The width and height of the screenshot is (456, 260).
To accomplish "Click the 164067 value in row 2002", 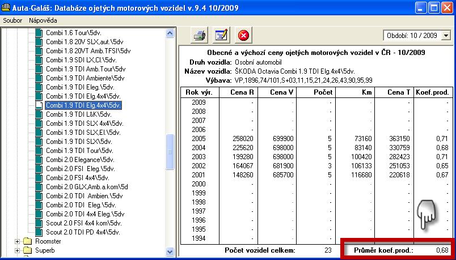I will pos(243,166).
